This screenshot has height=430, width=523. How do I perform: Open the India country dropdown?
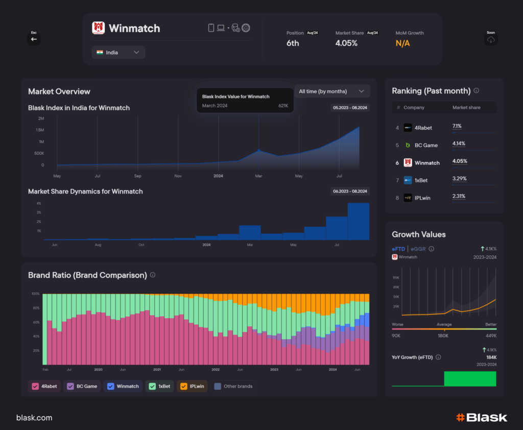tap(118, 52)
